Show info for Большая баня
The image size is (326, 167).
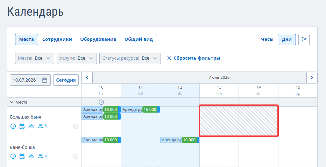tap(13, 126)
